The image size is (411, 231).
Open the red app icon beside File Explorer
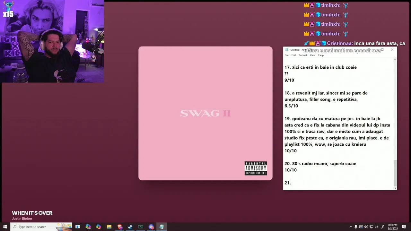coord(120,227)
